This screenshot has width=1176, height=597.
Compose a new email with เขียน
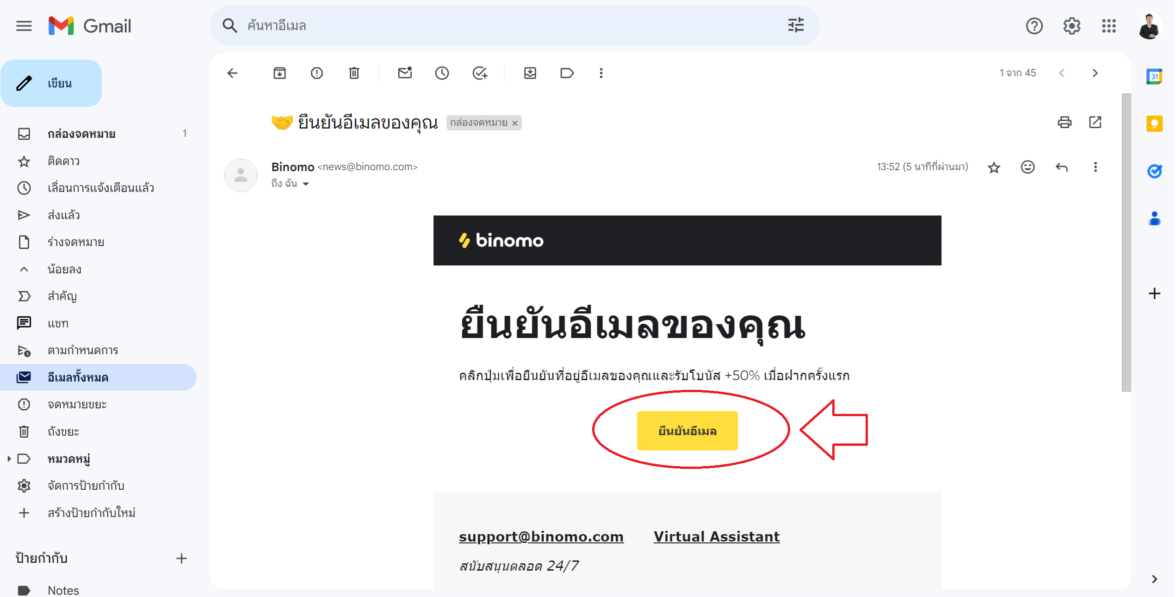[x=51, y=83]
